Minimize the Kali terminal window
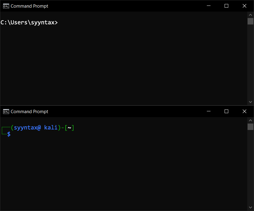The width and height of the screenshot is (254, 211). coord(209,111)
